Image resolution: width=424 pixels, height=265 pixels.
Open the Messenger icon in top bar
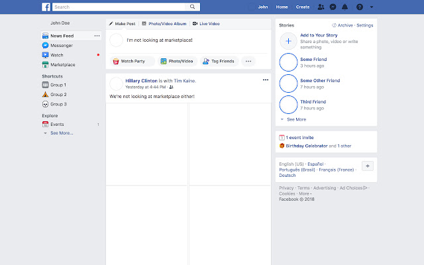pyautogui.click(x=333, y=7)
